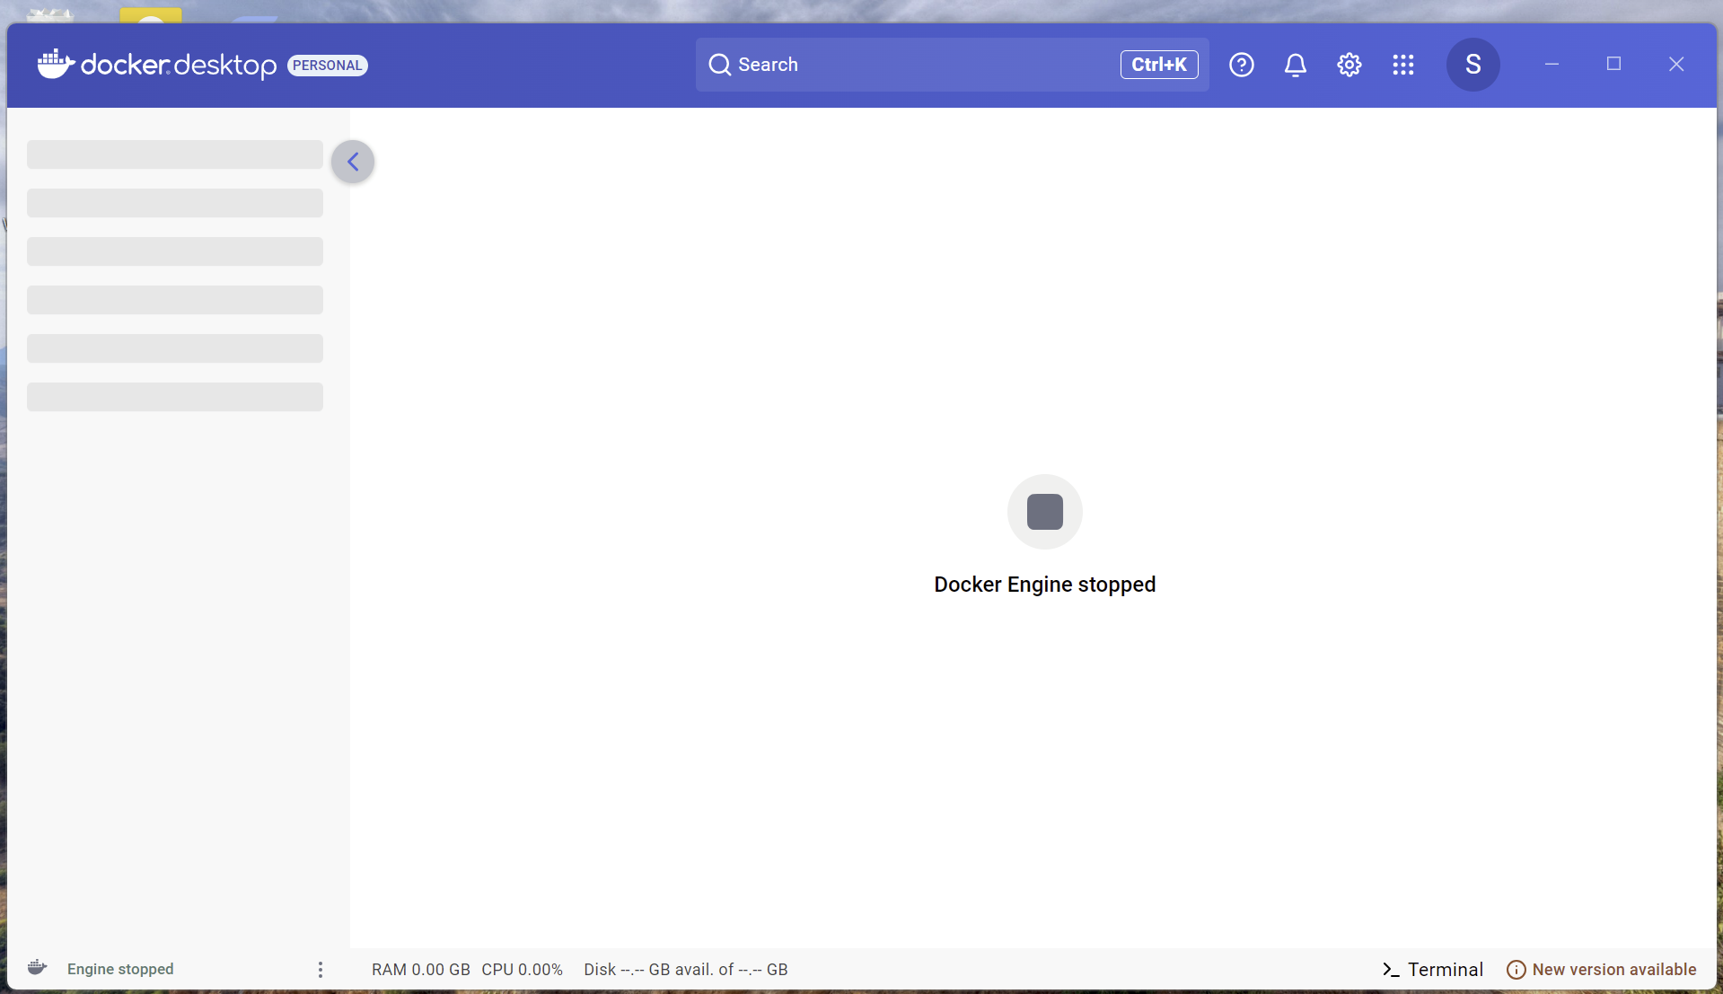Collapse the sidebar with chevron button

(353, 162)
